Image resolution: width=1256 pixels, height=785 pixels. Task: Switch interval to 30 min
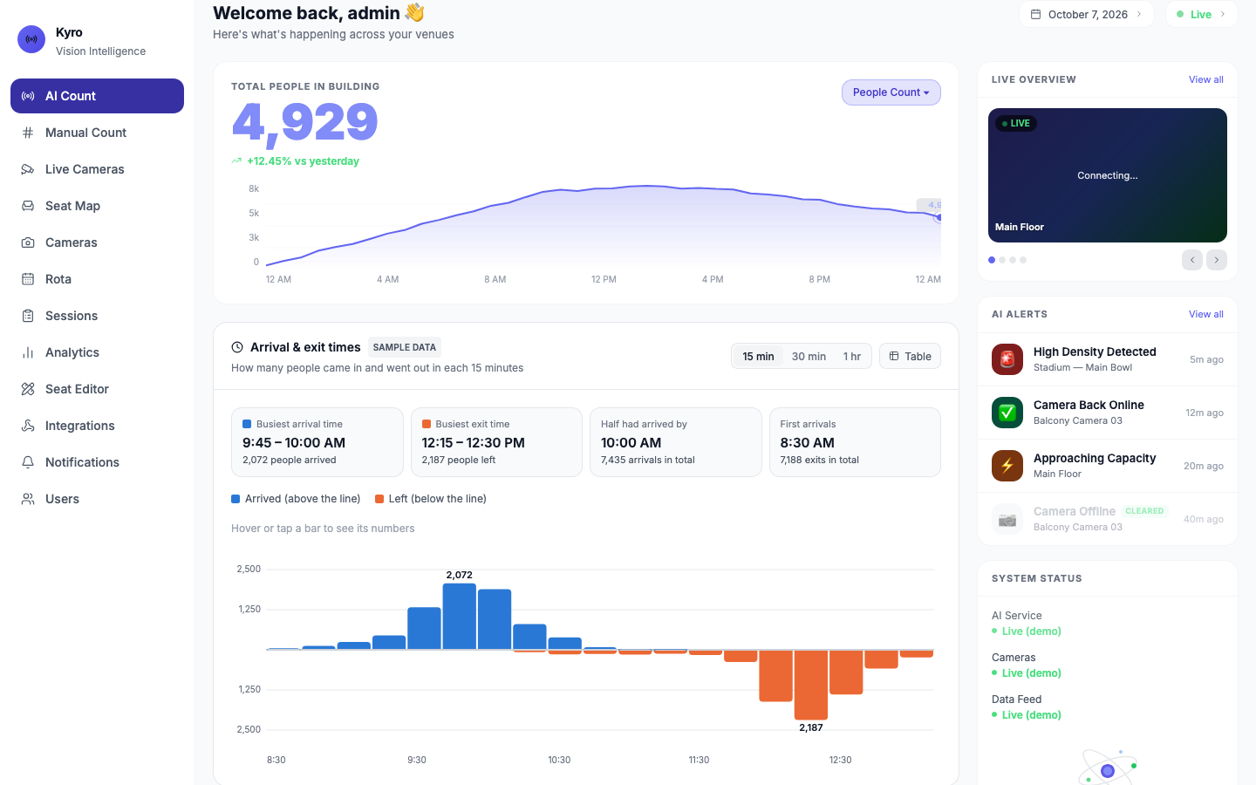809,356
